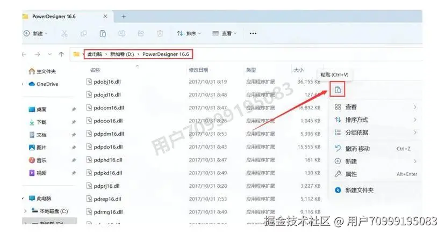The image size is (445, 235).
Task: Go forward with the right arrow
Action: pos(38,54)
